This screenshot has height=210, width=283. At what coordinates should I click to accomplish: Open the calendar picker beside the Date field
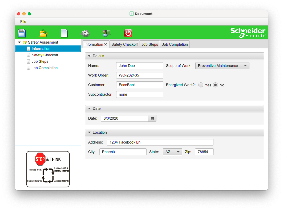point(152,118)
